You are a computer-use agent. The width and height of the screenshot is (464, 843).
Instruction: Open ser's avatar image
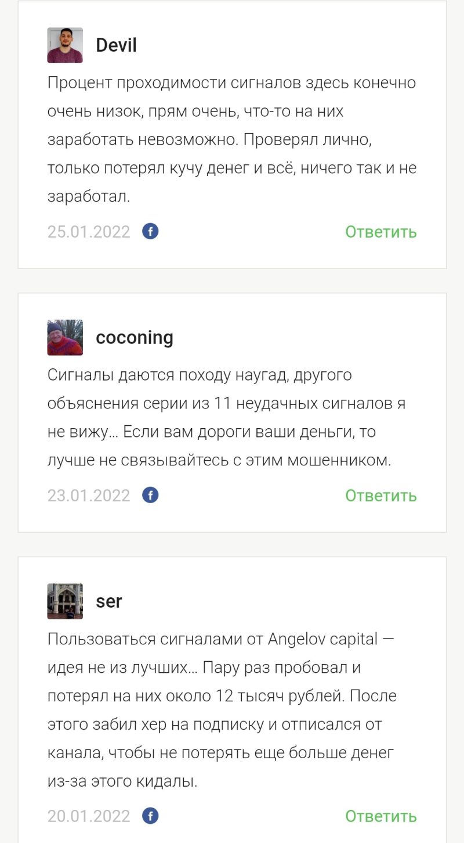point(65,601)
